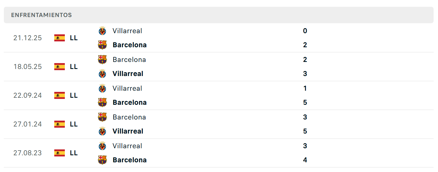The width and height of the screenshot is (438, 172).
Task: Open the LL league label for 27.08.23
Action: [74, 153]
